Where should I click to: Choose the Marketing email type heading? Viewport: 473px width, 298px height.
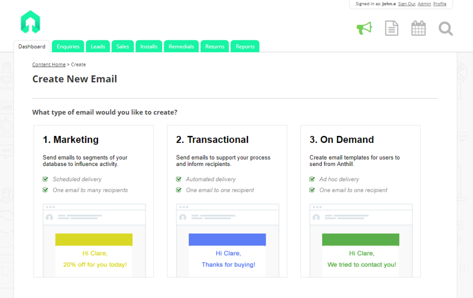click(70, 140)
